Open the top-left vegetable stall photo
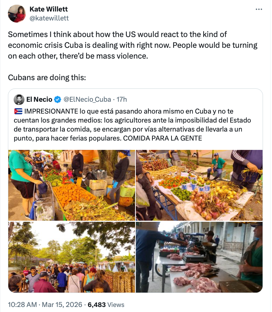 (x=72, y=185)
